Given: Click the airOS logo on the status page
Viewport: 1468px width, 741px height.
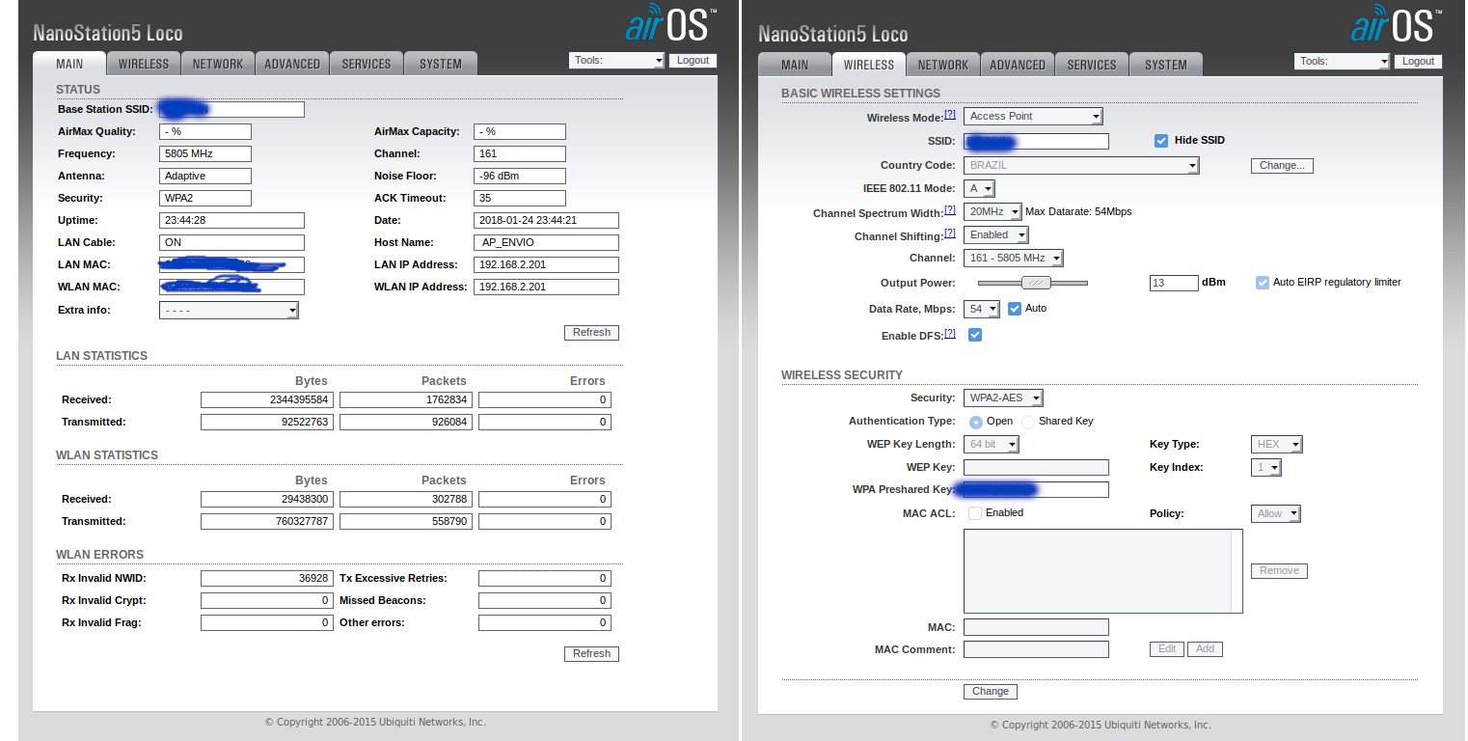Looking at the screenshot, I should coord(670,23).
